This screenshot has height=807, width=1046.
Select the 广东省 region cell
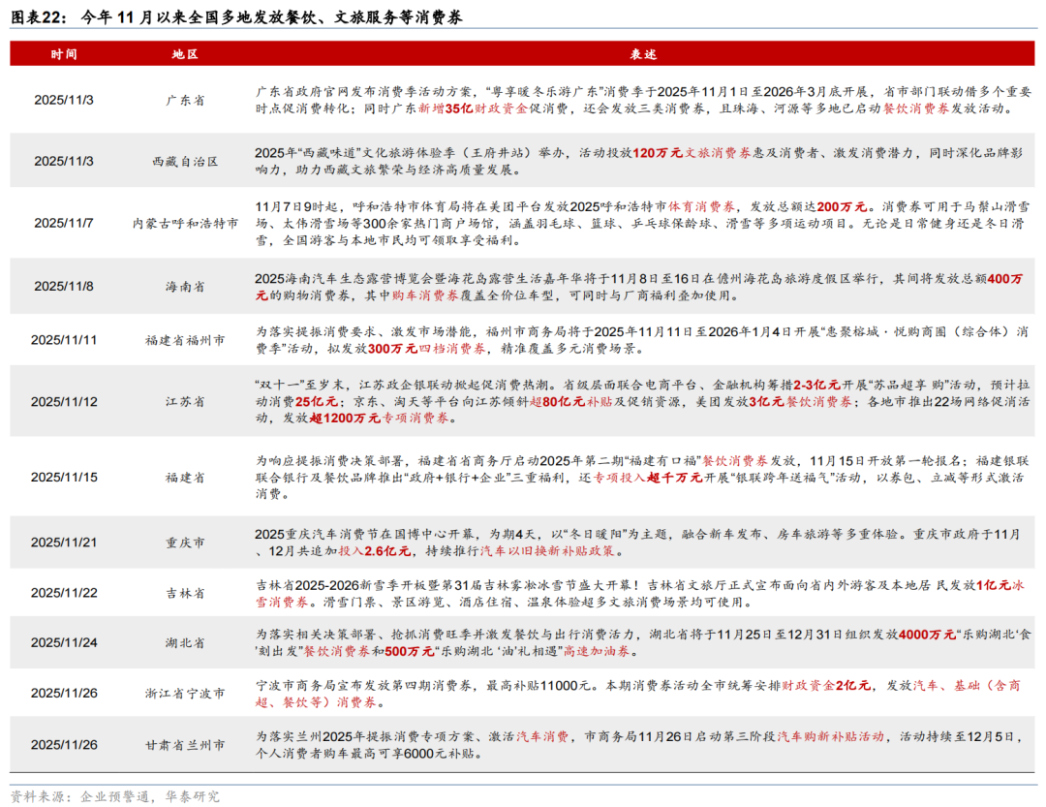(x=184, y=100)
